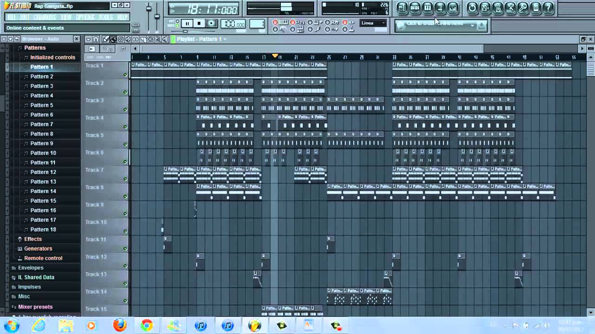
Task: Toggle the Browser window icon
Action: point(440,8)
